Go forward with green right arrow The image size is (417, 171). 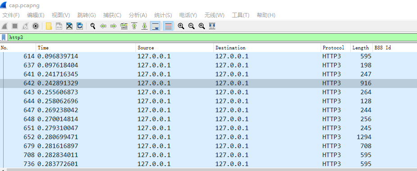[113, 26]
